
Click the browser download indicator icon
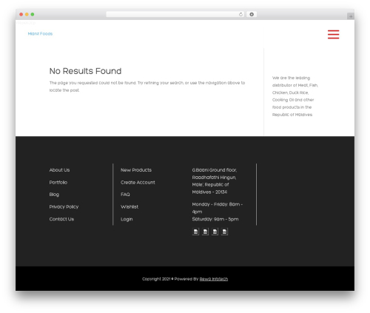252,14
